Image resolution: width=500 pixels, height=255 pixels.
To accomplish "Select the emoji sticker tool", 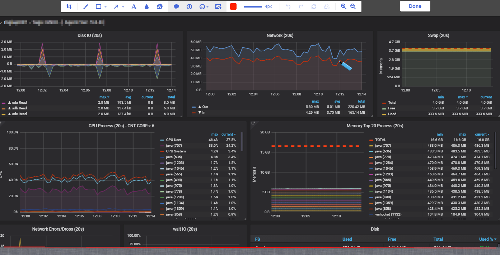I will pyautogui.click(x=202, y=6).
